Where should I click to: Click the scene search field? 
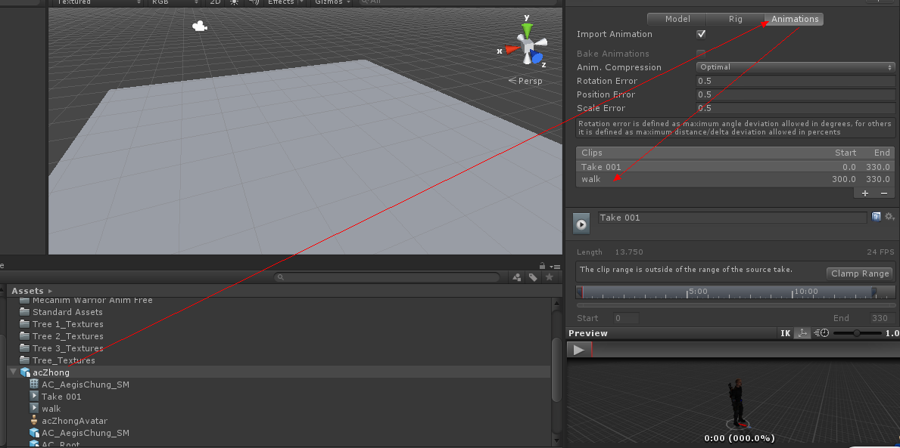click(x=459, y=2)
